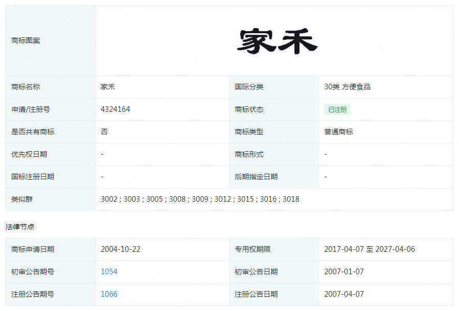Click the 商标名称 label

(x=26, y=87)
